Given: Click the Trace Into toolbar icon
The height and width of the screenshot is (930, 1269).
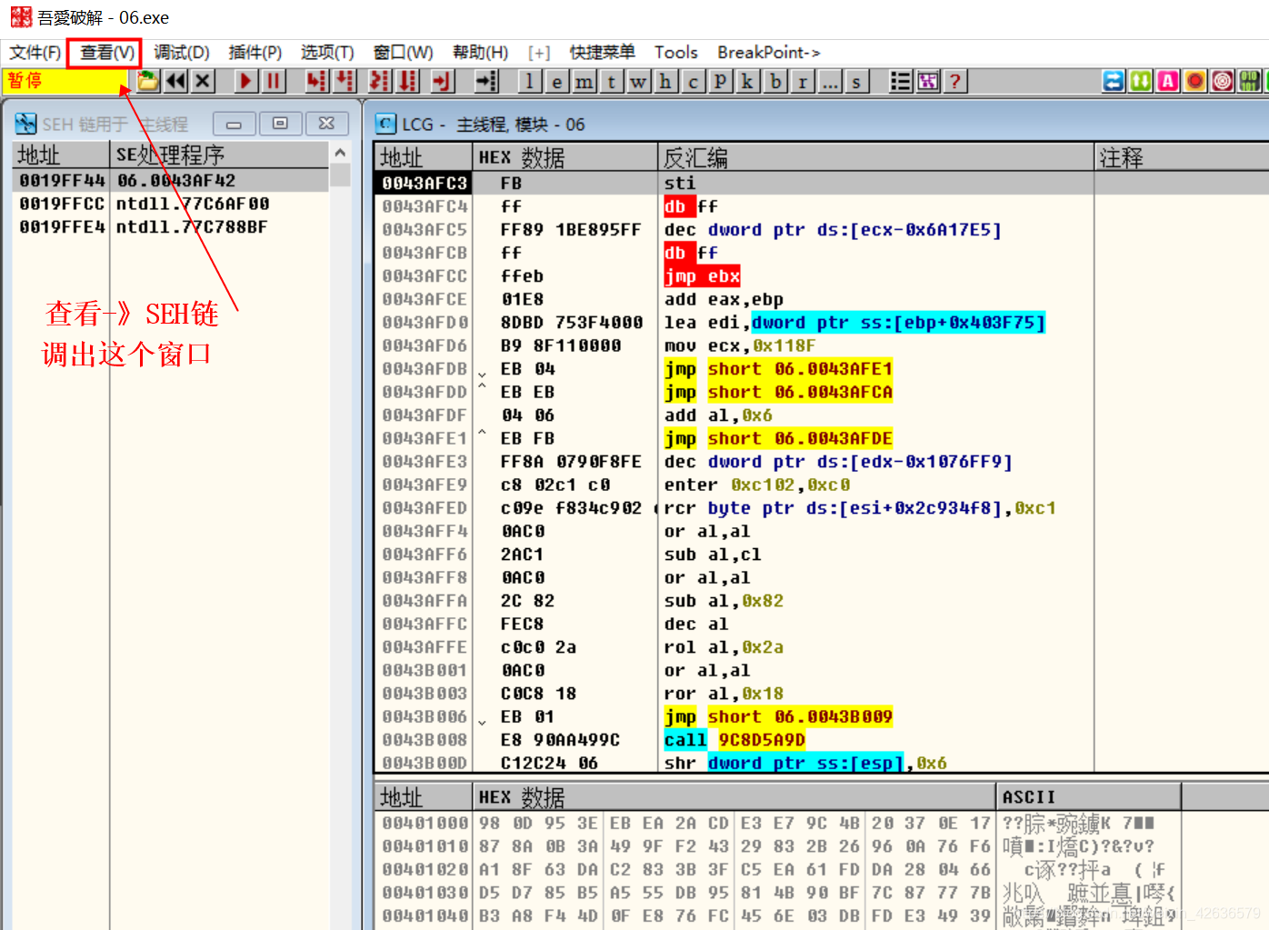Looking at the screenshot, I should [380, 82].
